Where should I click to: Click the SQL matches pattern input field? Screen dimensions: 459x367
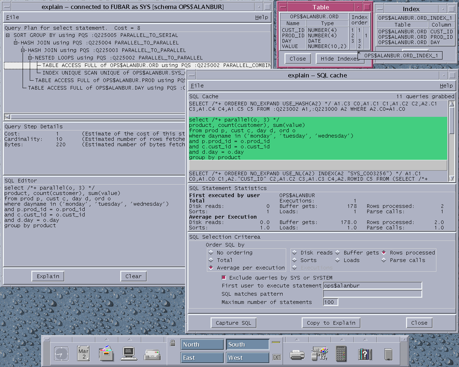tap(372, 294)
